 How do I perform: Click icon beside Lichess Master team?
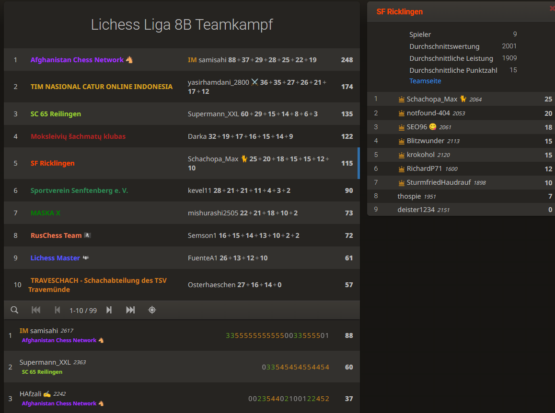pos(86,258)
